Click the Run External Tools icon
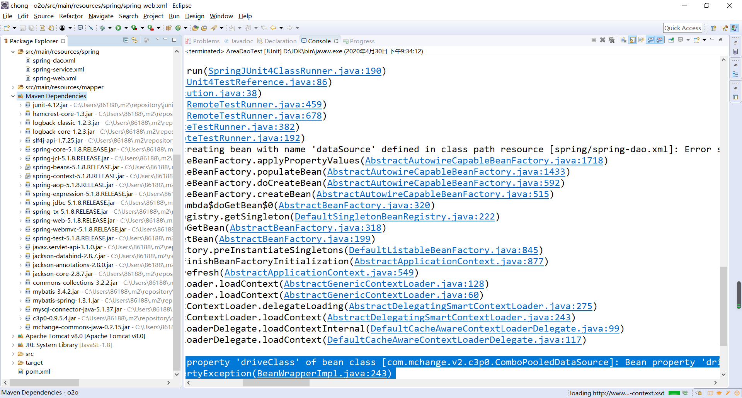742x398 pixels. (x=151, y=28)
